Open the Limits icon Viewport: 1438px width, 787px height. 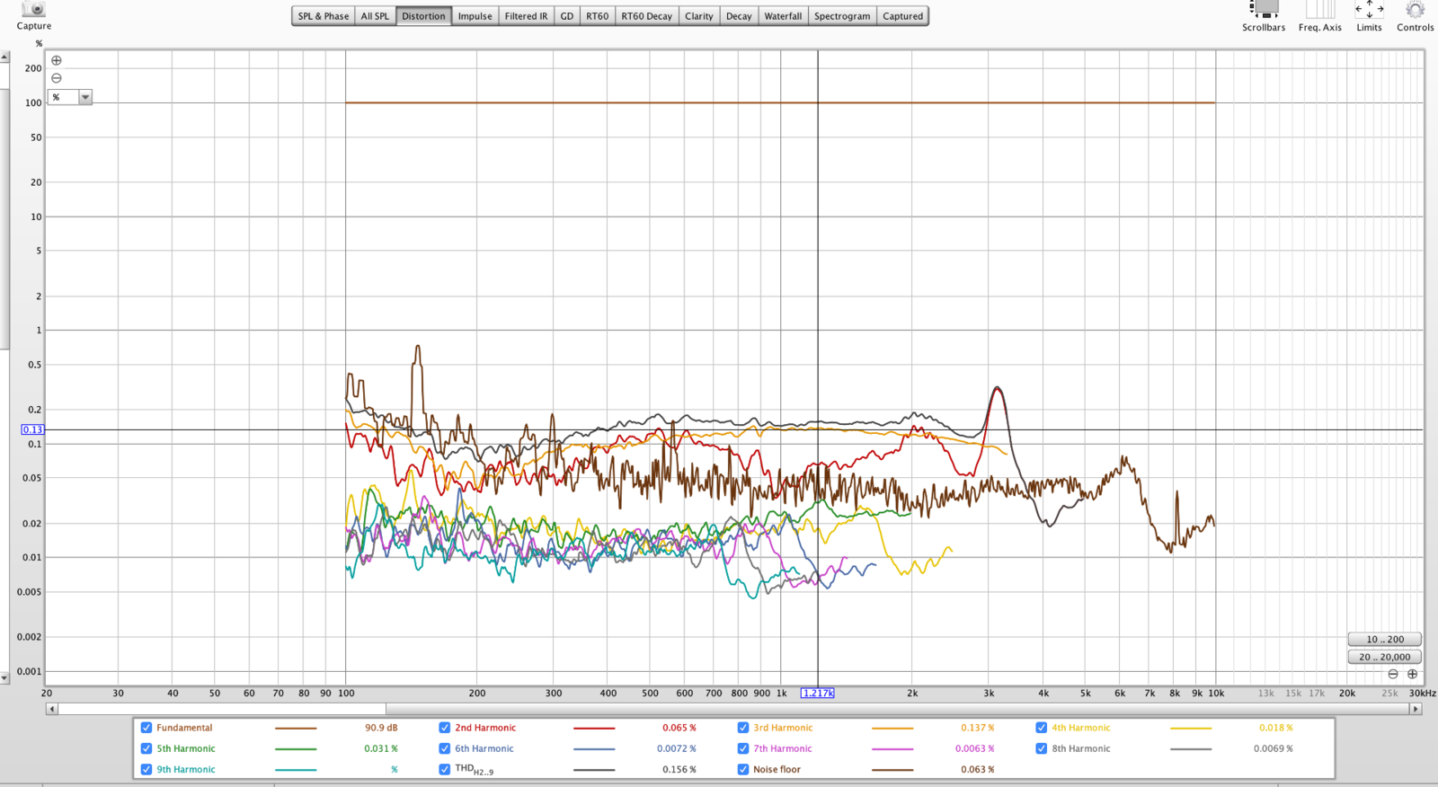point(1369,9)
